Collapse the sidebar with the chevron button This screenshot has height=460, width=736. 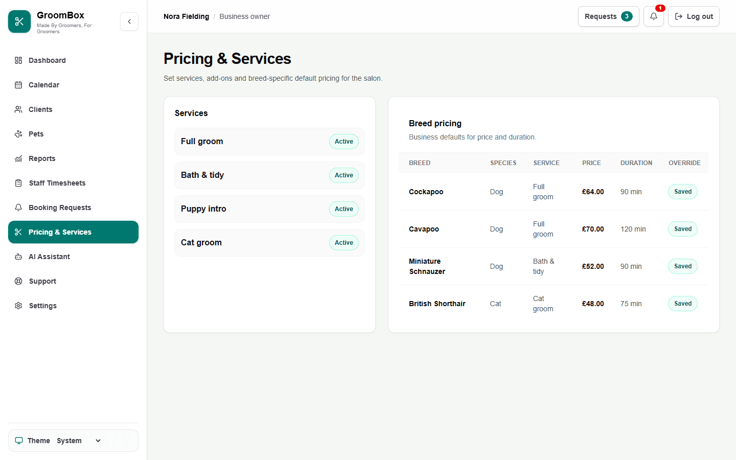(129, 21)
